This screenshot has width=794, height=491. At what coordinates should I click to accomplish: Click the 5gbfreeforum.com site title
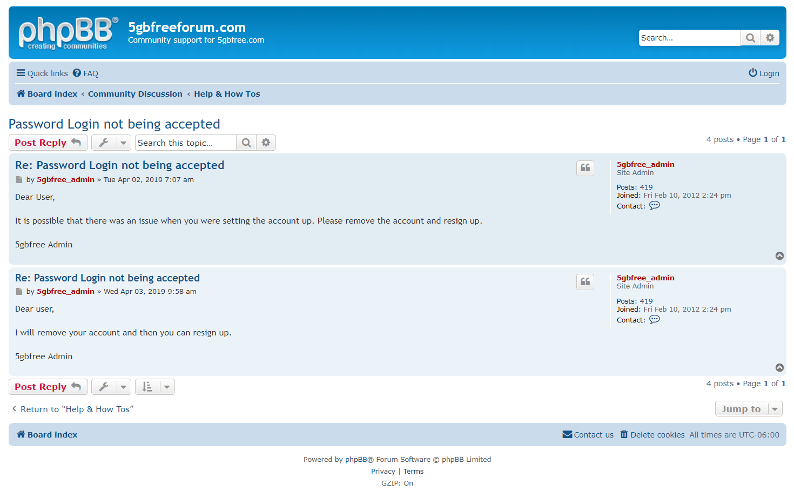[x=187, y=27]
